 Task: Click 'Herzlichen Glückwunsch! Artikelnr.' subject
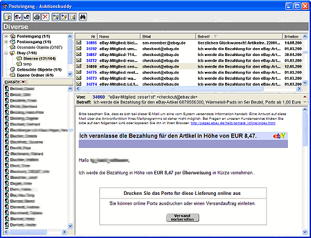tap(239, 43)
